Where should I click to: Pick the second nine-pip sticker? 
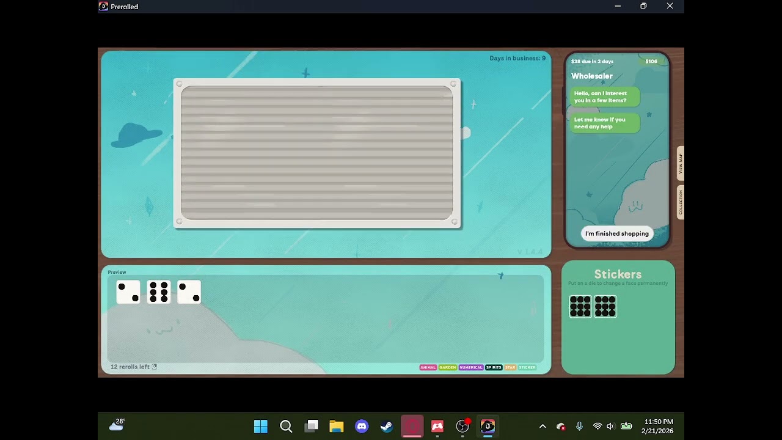[605, 306]
